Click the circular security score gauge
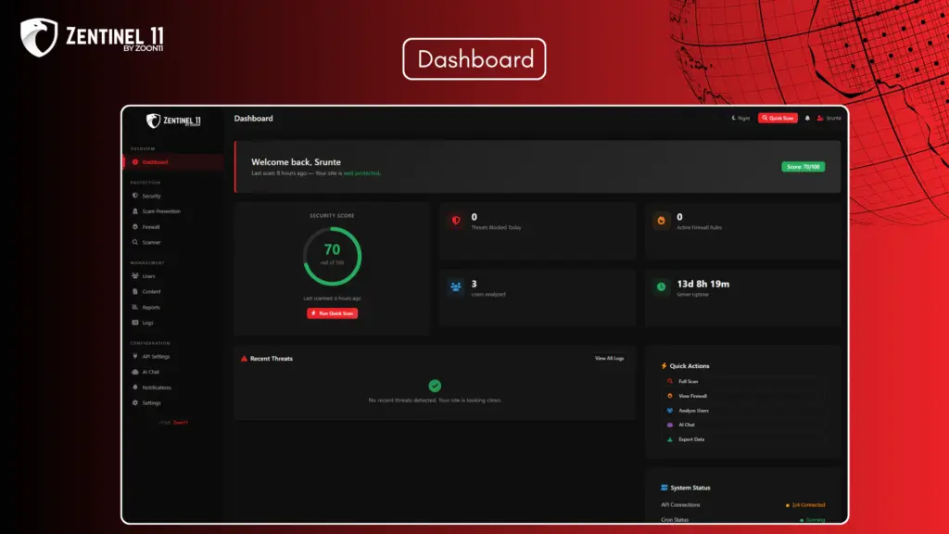The height and width of the screenshot is (534, 949). tap(332, 256)
